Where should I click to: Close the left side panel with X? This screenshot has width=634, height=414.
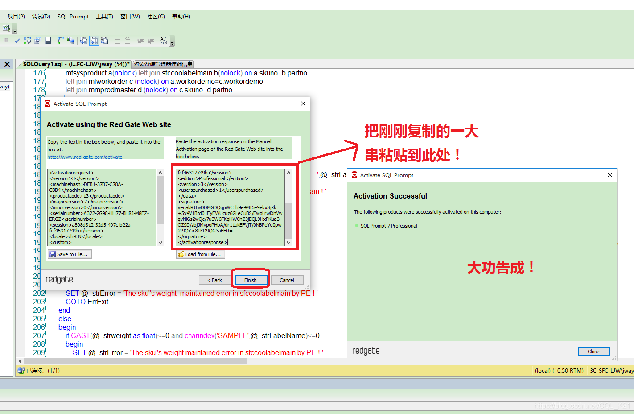coord(7,64)
